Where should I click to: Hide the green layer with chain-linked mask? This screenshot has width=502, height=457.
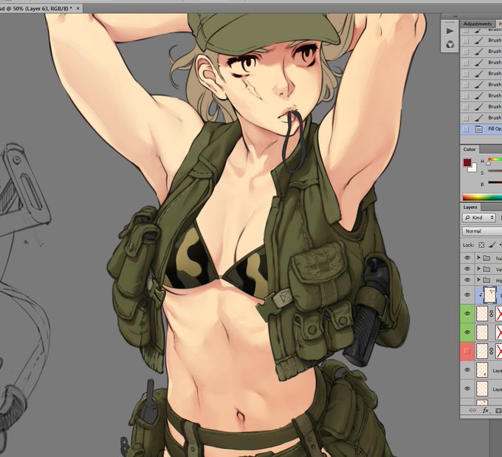(x=467, y=314)
